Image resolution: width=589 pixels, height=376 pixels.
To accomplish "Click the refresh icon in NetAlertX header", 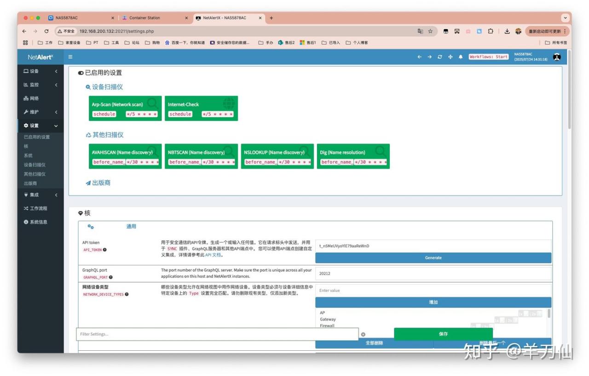I will (x=440, y=57).
